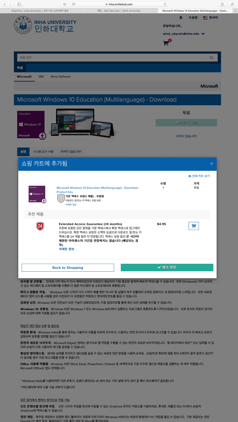Open the details link under basic access guarantee
This screenshot has height=422, width=238.
(x=71, y=205)
